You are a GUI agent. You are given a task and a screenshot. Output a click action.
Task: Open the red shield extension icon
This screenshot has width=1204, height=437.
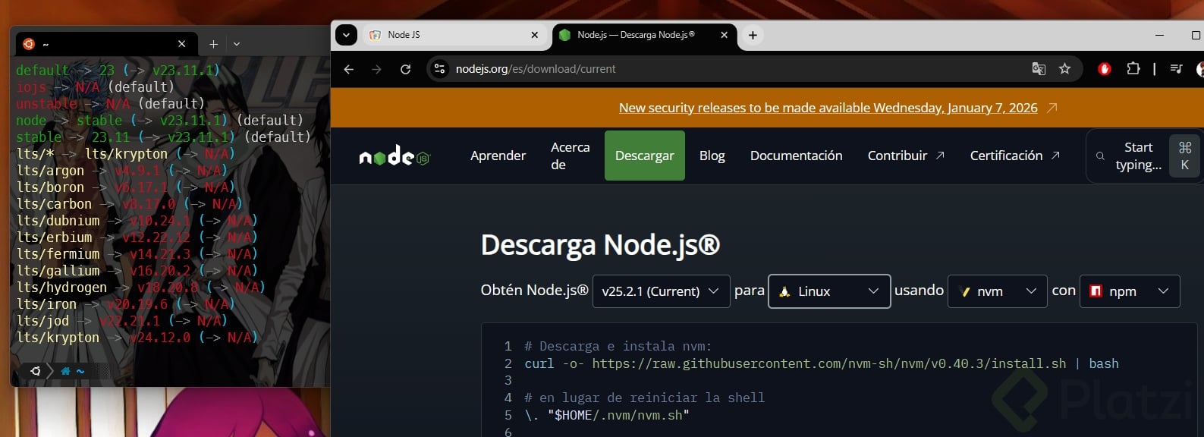(x=1105, y=69)
